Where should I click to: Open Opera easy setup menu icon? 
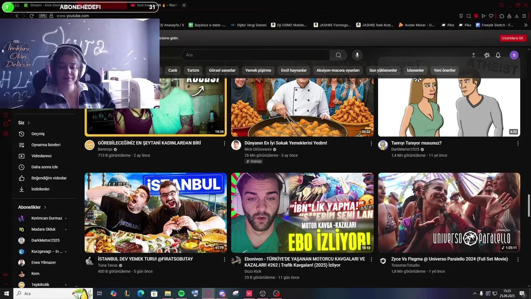point(524,16)
